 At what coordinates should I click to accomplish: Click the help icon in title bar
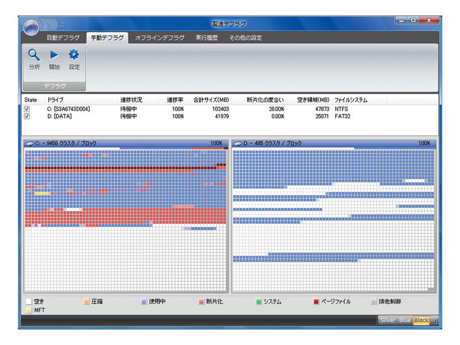tap(50, 24)
